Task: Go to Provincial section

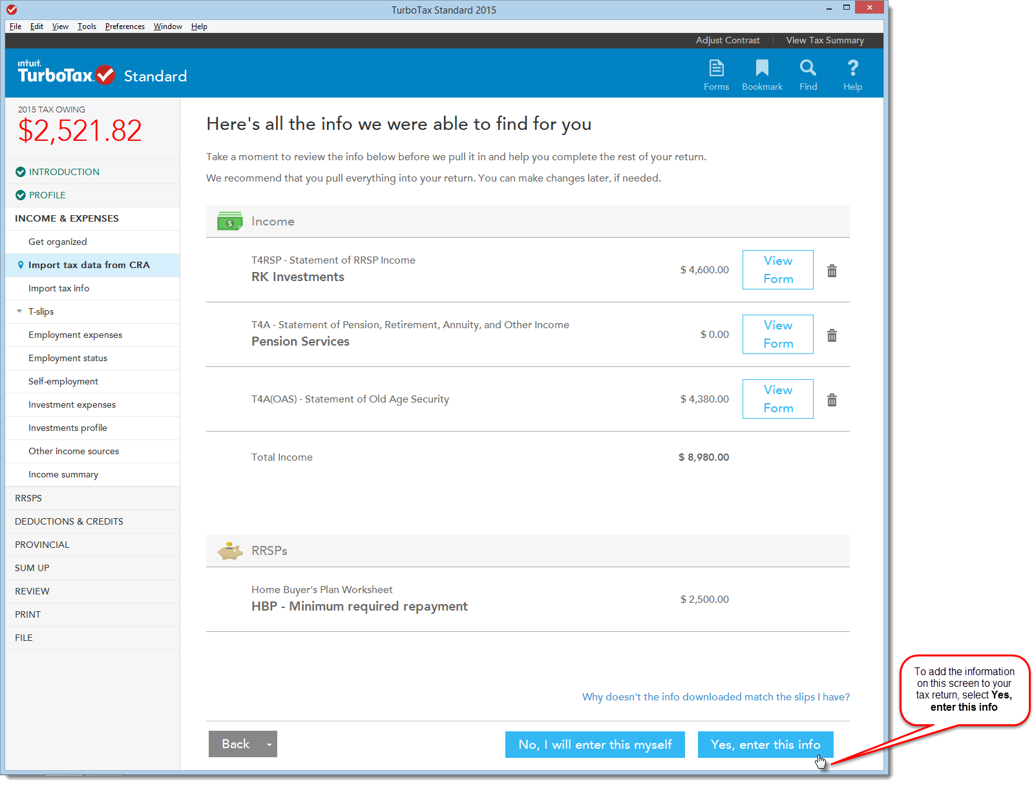Action: click(92, 545)
